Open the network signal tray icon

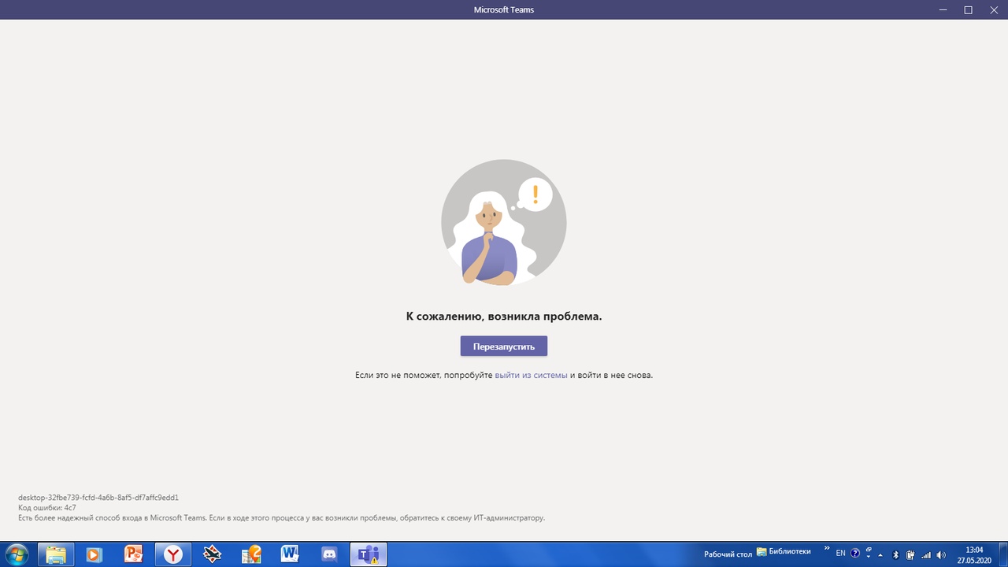point(926,554)
